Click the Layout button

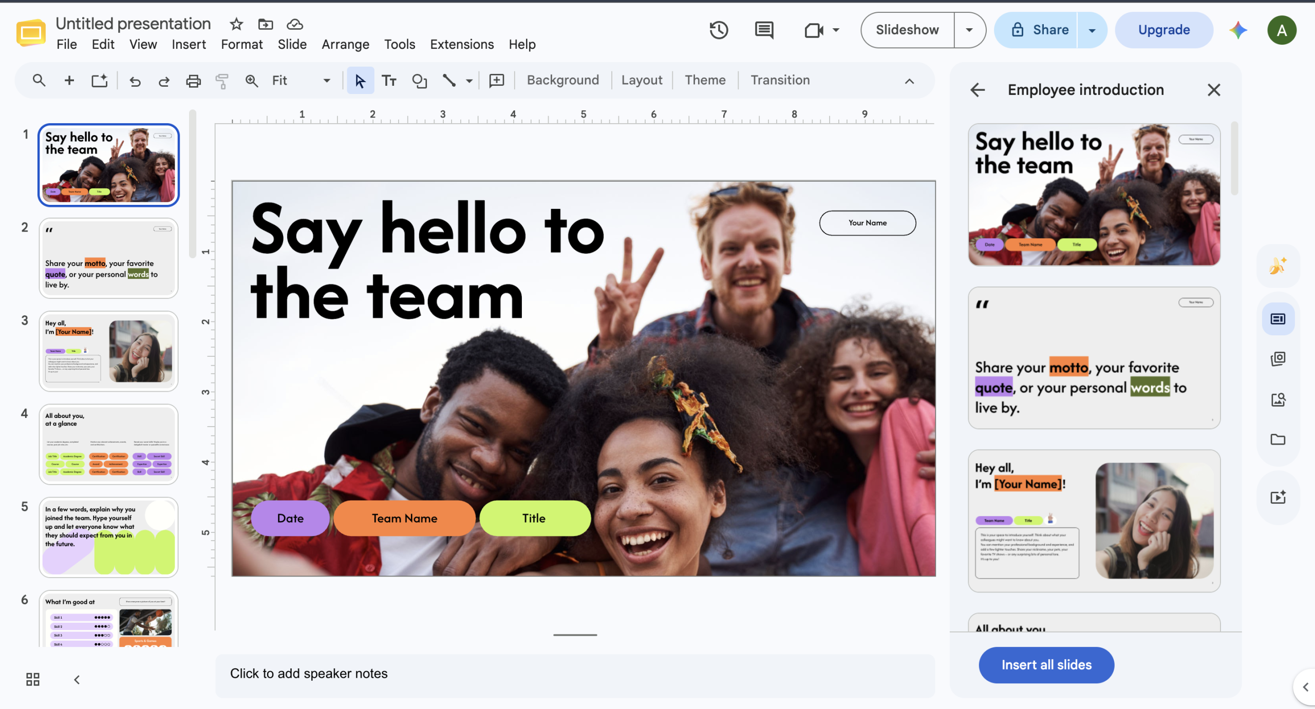(642, 81)
